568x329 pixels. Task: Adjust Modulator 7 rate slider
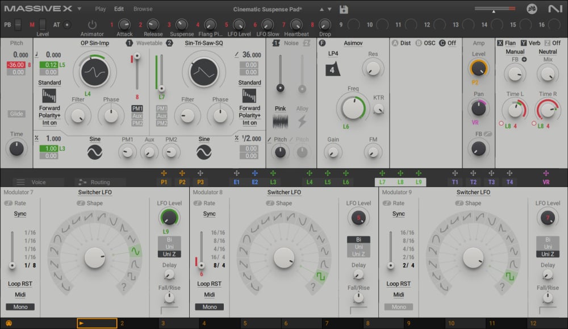12,265
